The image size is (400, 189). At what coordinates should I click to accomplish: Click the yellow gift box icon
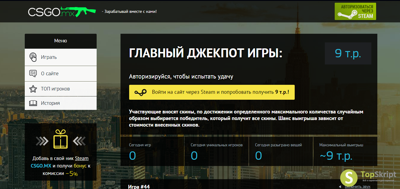[61, 139]
